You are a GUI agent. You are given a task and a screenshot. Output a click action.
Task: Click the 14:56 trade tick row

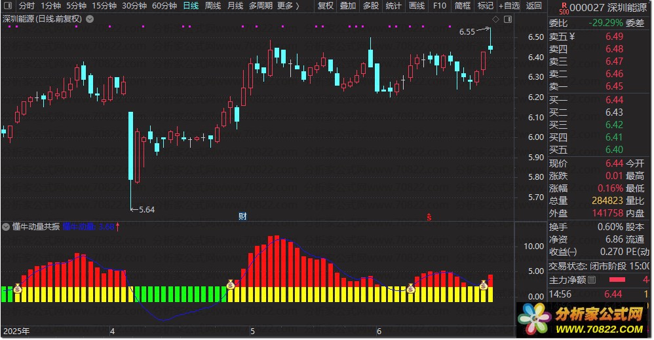[600, 294]
